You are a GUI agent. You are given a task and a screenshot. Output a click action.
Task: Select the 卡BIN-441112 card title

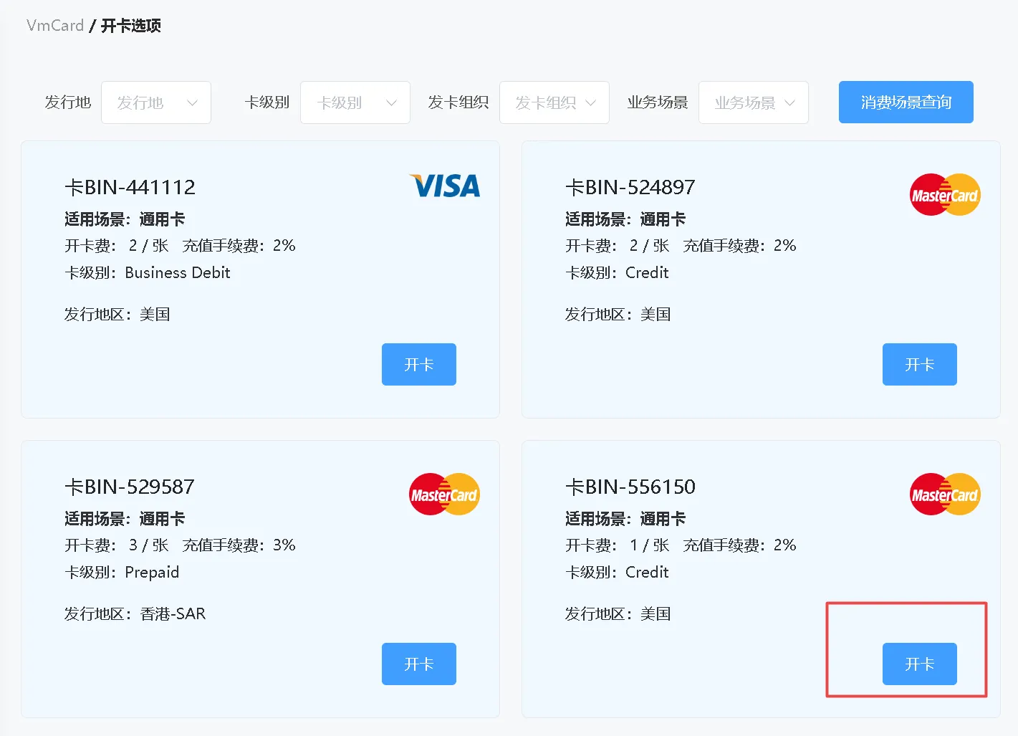pos(130,188)
